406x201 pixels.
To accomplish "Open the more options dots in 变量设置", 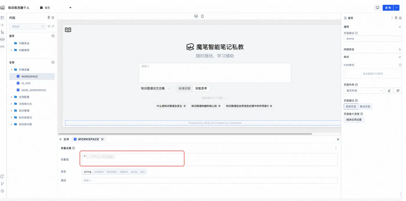I will (x=336, y=148).
